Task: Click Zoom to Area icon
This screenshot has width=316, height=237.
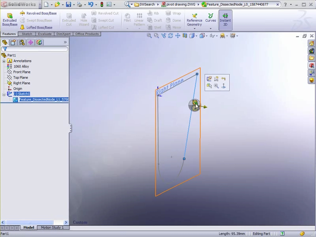Action: (x=156, y=36)
